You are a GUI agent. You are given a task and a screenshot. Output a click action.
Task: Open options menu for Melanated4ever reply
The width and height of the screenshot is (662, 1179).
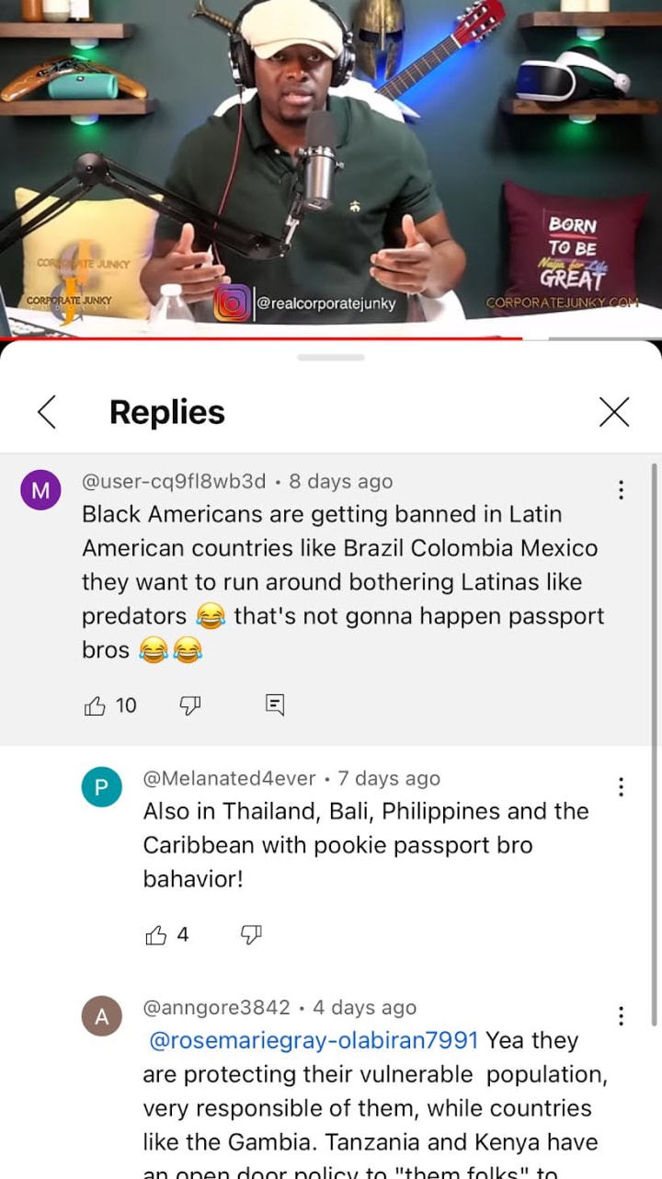point(622,787)
